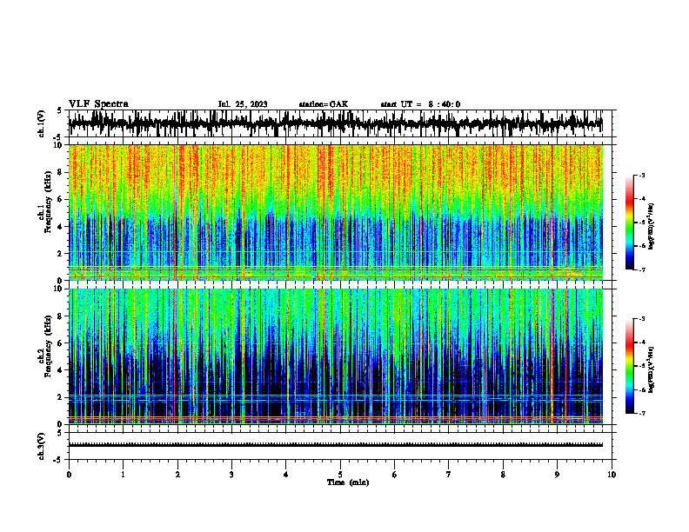Click the ch.1 colorbar log(PSD) unit label

tap(651, 227)
